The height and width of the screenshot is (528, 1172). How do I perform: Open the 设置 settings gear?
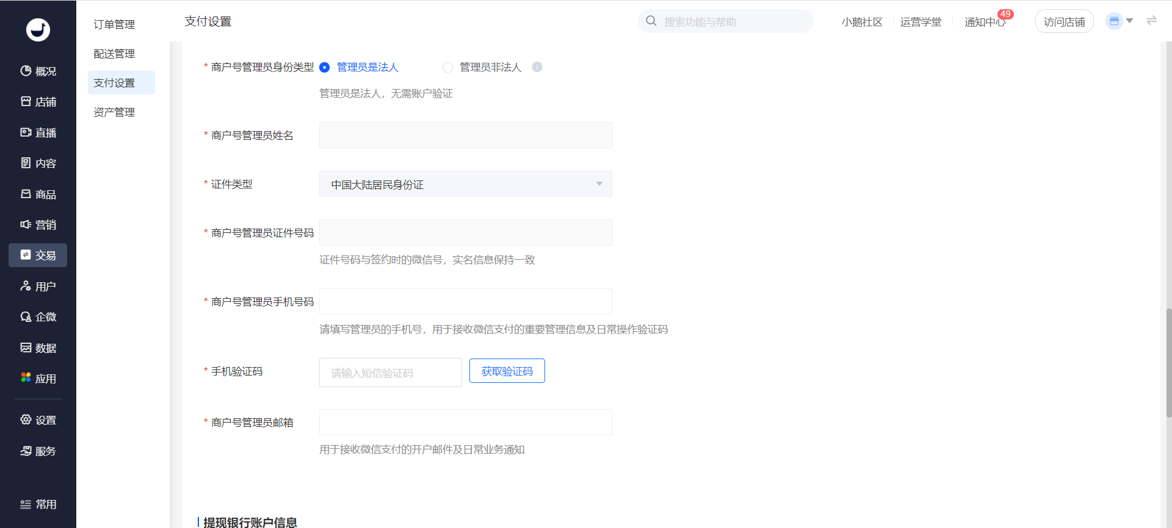pos(38,419)
